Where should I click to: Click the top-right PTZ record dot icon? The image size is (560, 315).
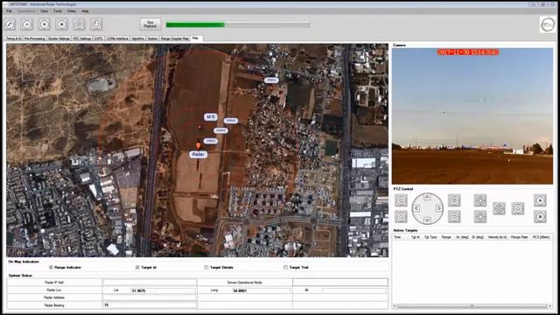[540, 200]
